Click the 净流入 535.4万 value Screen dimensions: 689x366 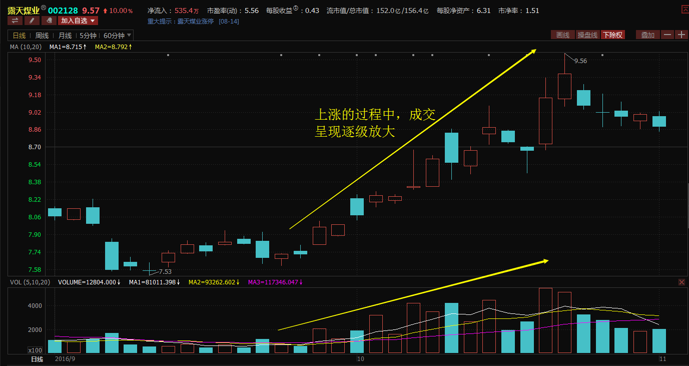(173, 11)
